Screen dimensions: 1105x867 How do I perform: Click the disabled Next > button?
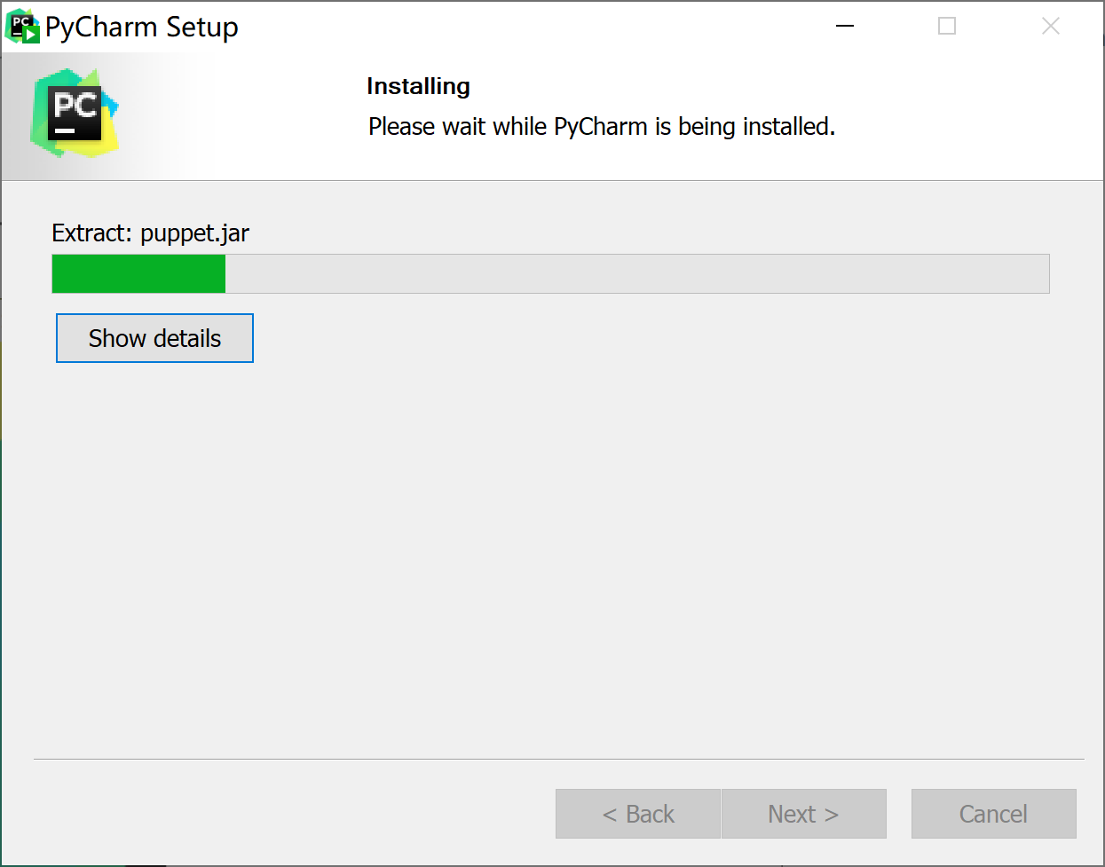803,814
